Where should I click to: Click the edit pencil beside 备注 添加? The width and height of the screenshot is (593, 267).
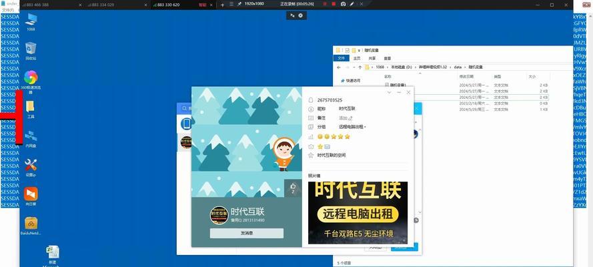pos(351,118)
